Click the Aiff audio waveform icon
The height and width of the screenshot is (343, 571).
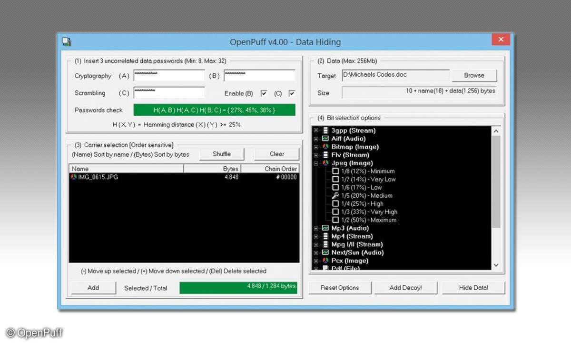point(325,139)
